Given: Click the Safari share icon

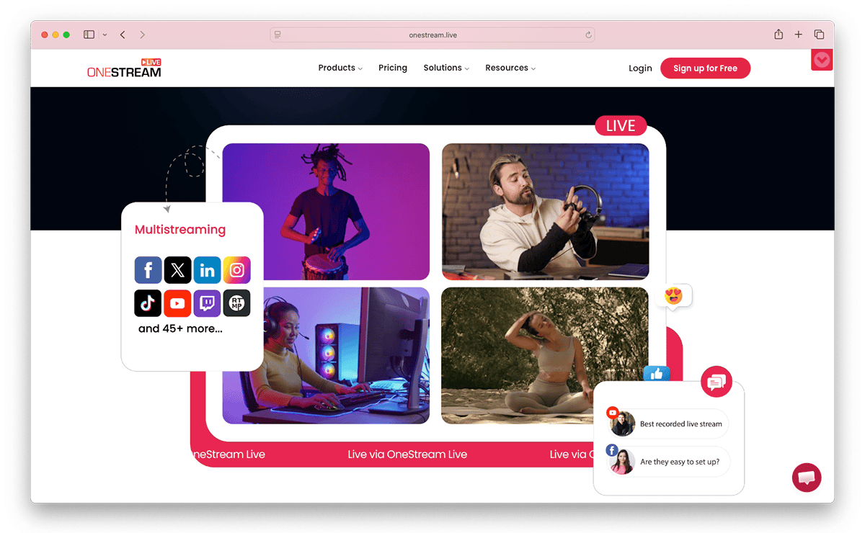Looking at the screenshot, I should [x=778, y=35].
